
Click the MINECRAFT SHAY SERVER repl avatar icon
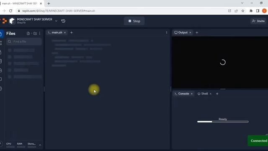click(12, 21)
